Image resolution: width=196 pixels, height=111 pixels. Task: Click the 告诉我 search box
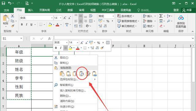[144, 10]
